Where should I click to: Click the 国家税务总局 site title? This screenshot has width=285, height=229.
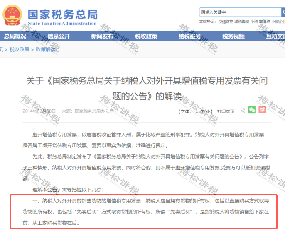[x=63, y=14]
